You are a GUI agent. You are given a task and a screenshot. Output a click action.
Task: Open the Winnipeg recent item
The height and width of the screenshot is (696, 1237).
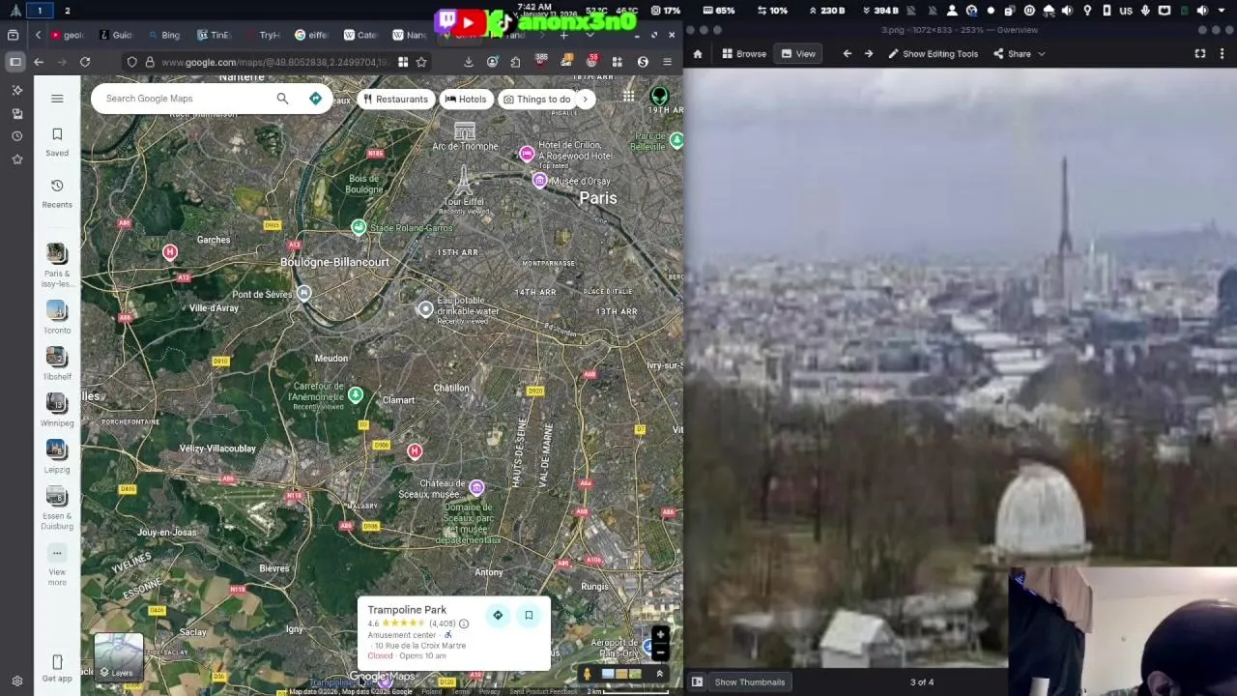57,409
